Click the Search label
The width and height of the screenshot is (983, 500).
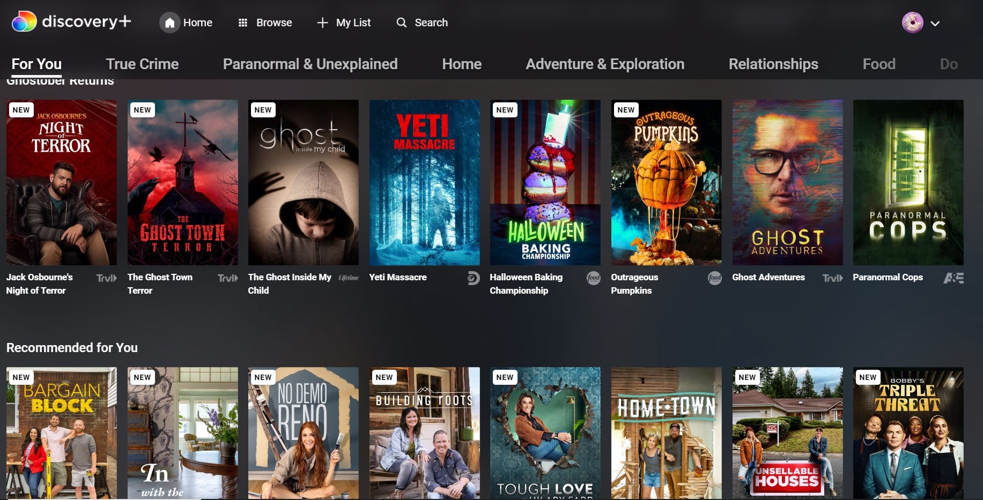click(x=431, y=23)
